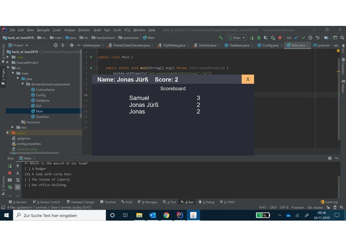Switch to the Database.java tab

pyautogui.click(x=239, y=45)
